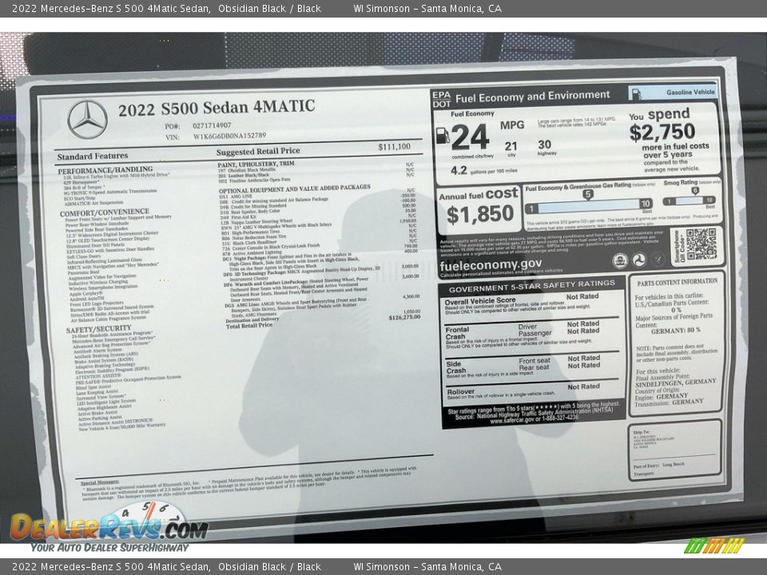Click the 4.2 gallons per 100 miles value
Image resolution: width=767 pixels, height=575 pixels.
click(x=459, y=171)
